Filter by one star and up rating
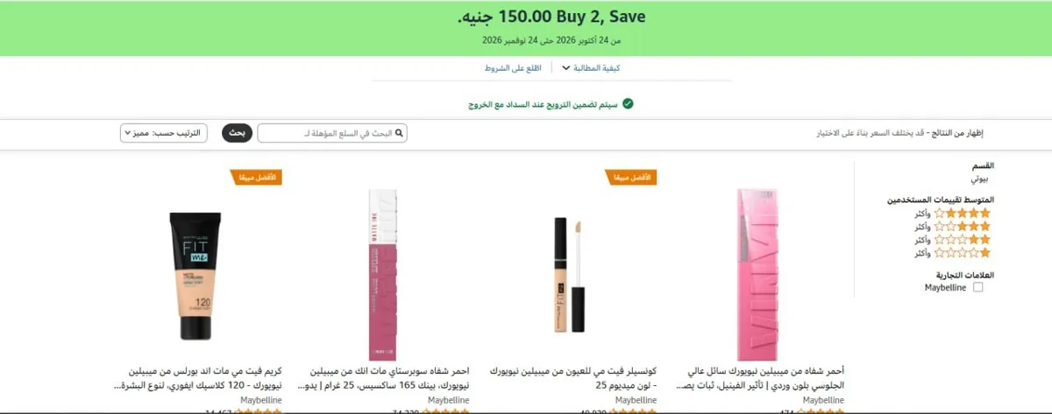 point(963,253)
